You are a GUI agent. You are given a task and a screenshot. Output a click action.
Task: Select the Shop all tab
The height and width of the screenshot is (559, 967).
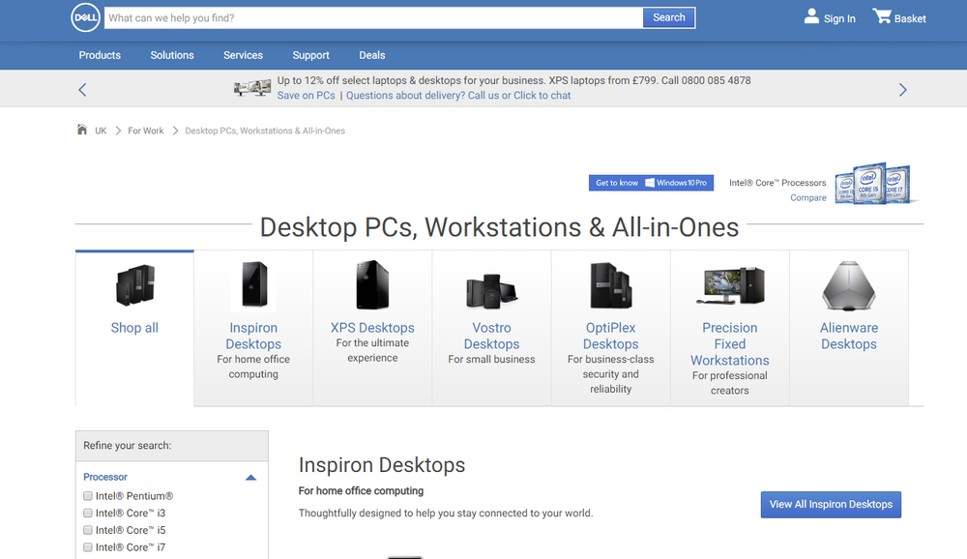coord(134,328)
